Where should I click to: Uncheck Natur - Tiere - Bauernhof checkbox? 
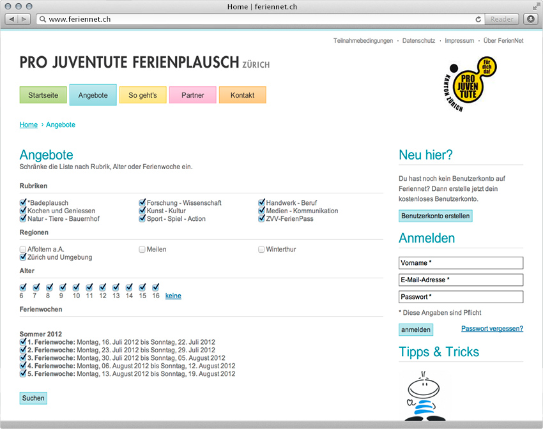[23, 218]
